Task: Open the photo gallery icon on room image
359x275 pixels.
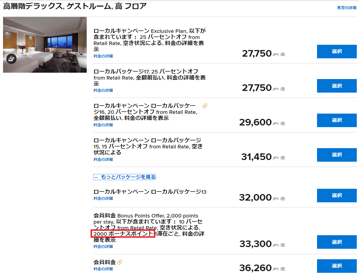Action: (11, 59)
